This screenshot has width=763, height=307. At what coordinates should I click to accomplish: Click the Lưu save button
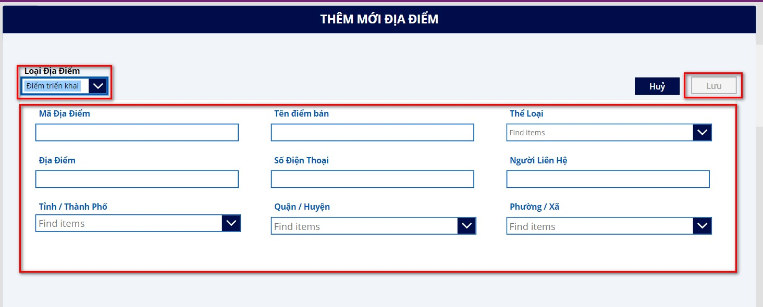coord(713,86)
